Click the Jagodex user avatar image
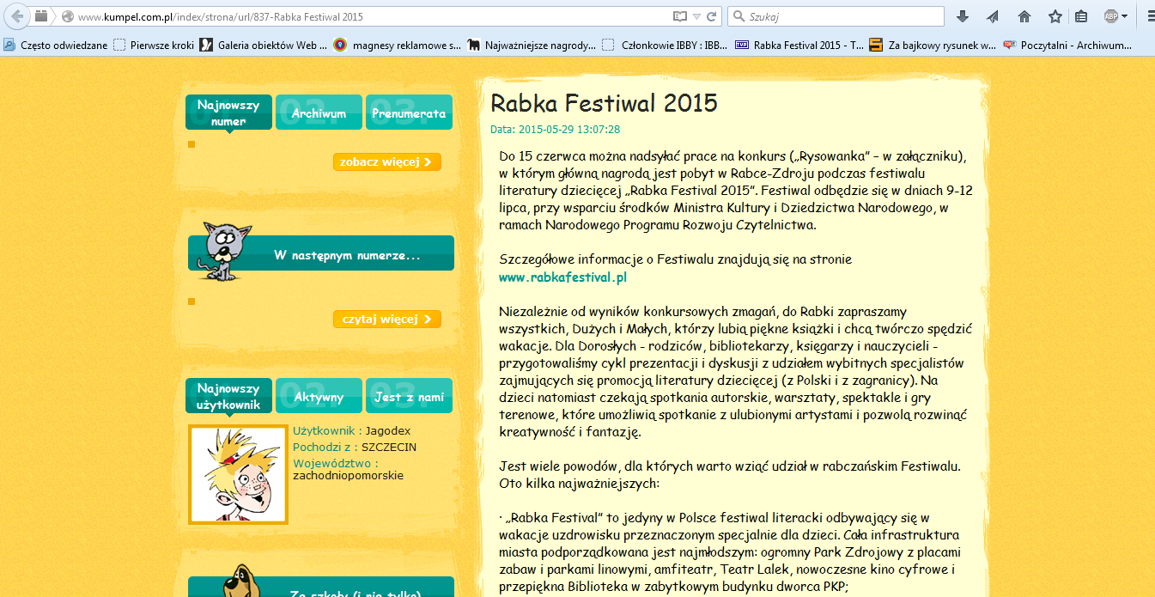The image size is (1155, 597). 238,474
